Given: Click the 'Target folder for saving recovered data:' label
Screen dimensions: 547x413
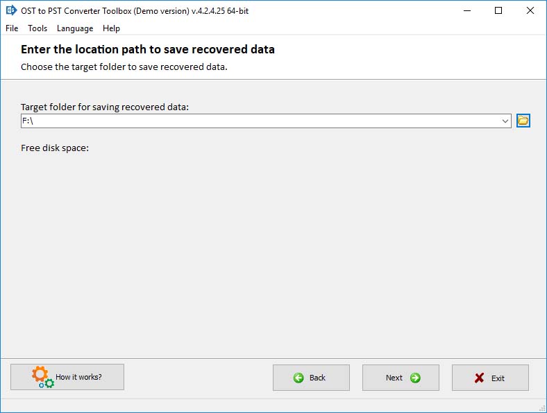Looking at the screenshot, I should (x=105, y=107).
